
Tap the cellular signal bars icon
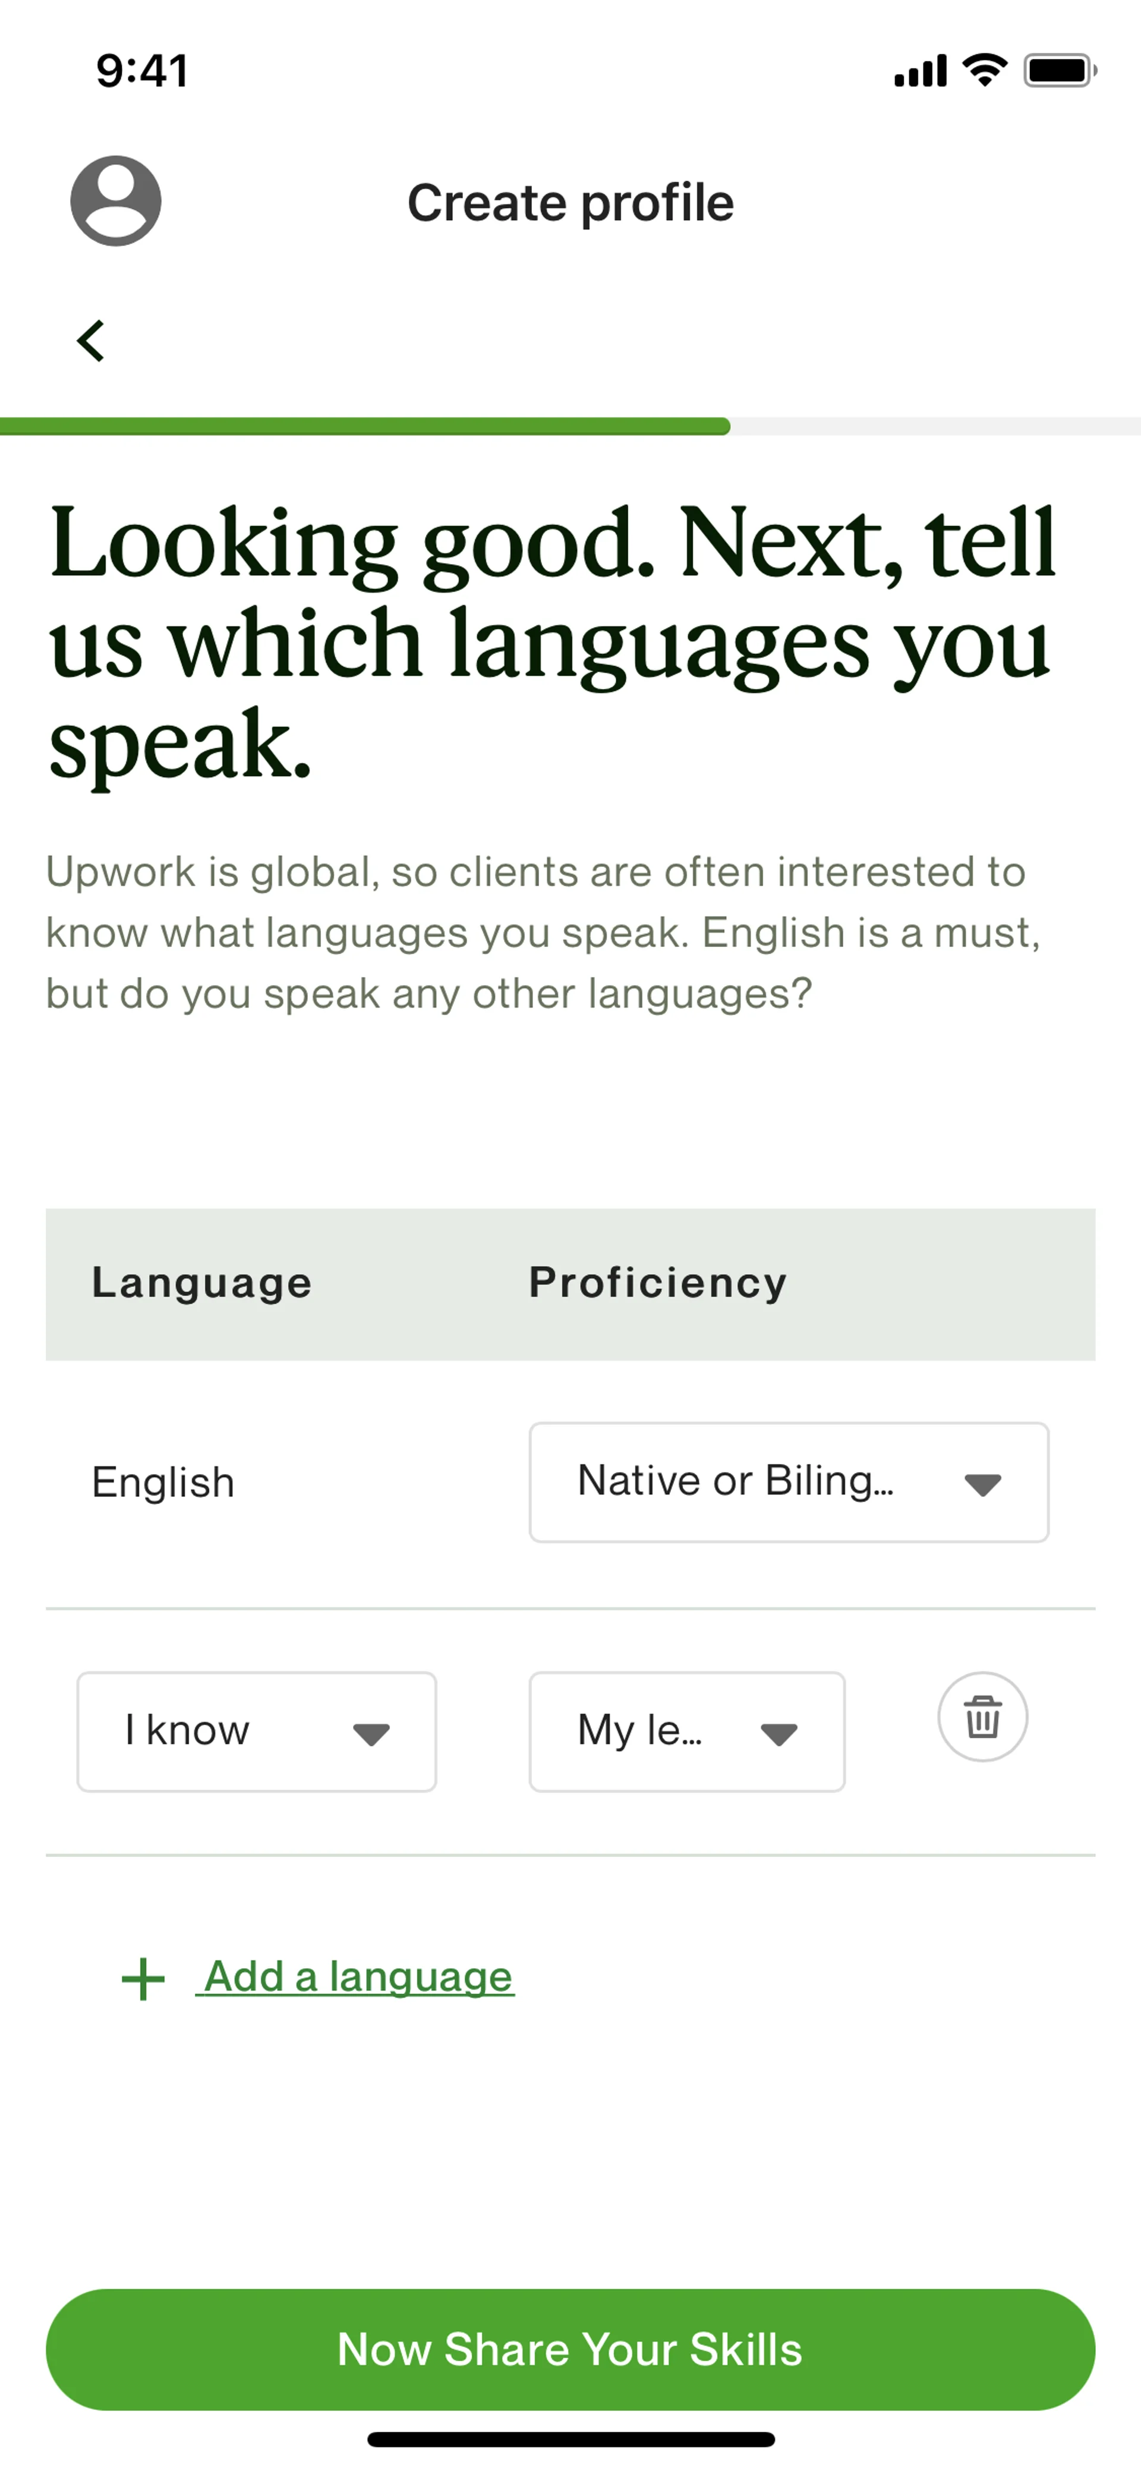[x=921, y=71]
